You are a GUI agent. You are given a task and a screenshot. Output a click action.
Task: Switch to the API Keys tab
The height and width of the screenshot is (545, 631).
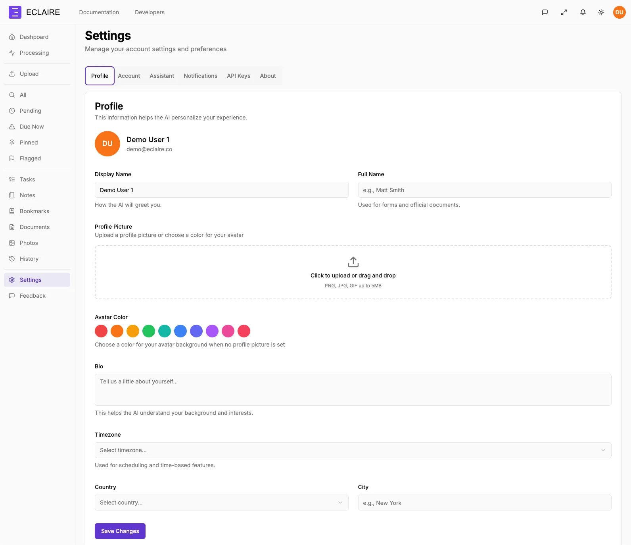click(x=238, y=76)
